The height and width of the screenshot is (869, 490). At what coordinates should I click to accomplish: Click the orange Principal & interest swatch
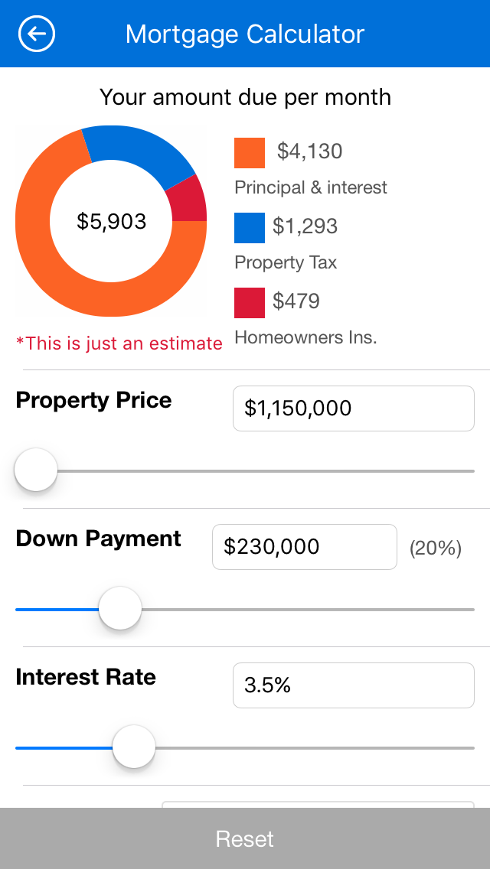pos(250,152)
